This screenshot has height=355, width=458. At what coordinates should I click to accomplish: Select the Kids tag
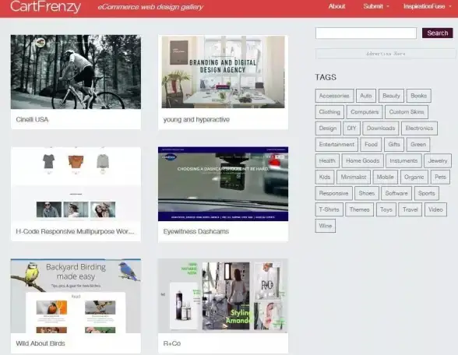325,177
